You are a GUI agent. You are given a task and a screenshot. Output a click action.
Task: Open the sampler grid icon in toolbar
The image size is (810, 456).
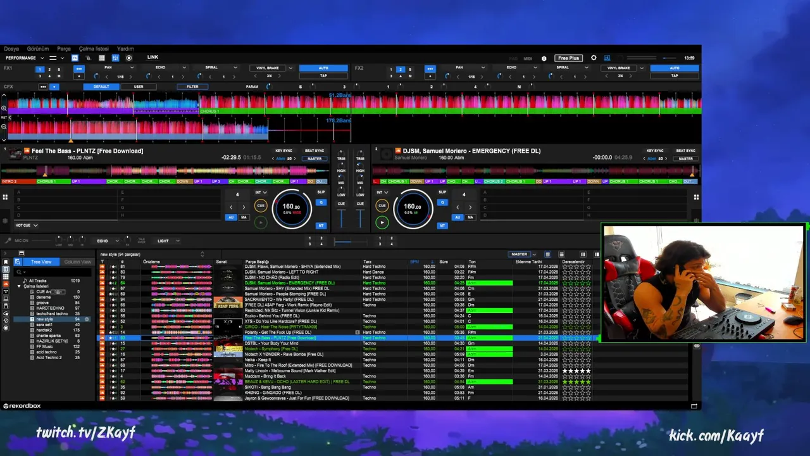click(102, 58)
